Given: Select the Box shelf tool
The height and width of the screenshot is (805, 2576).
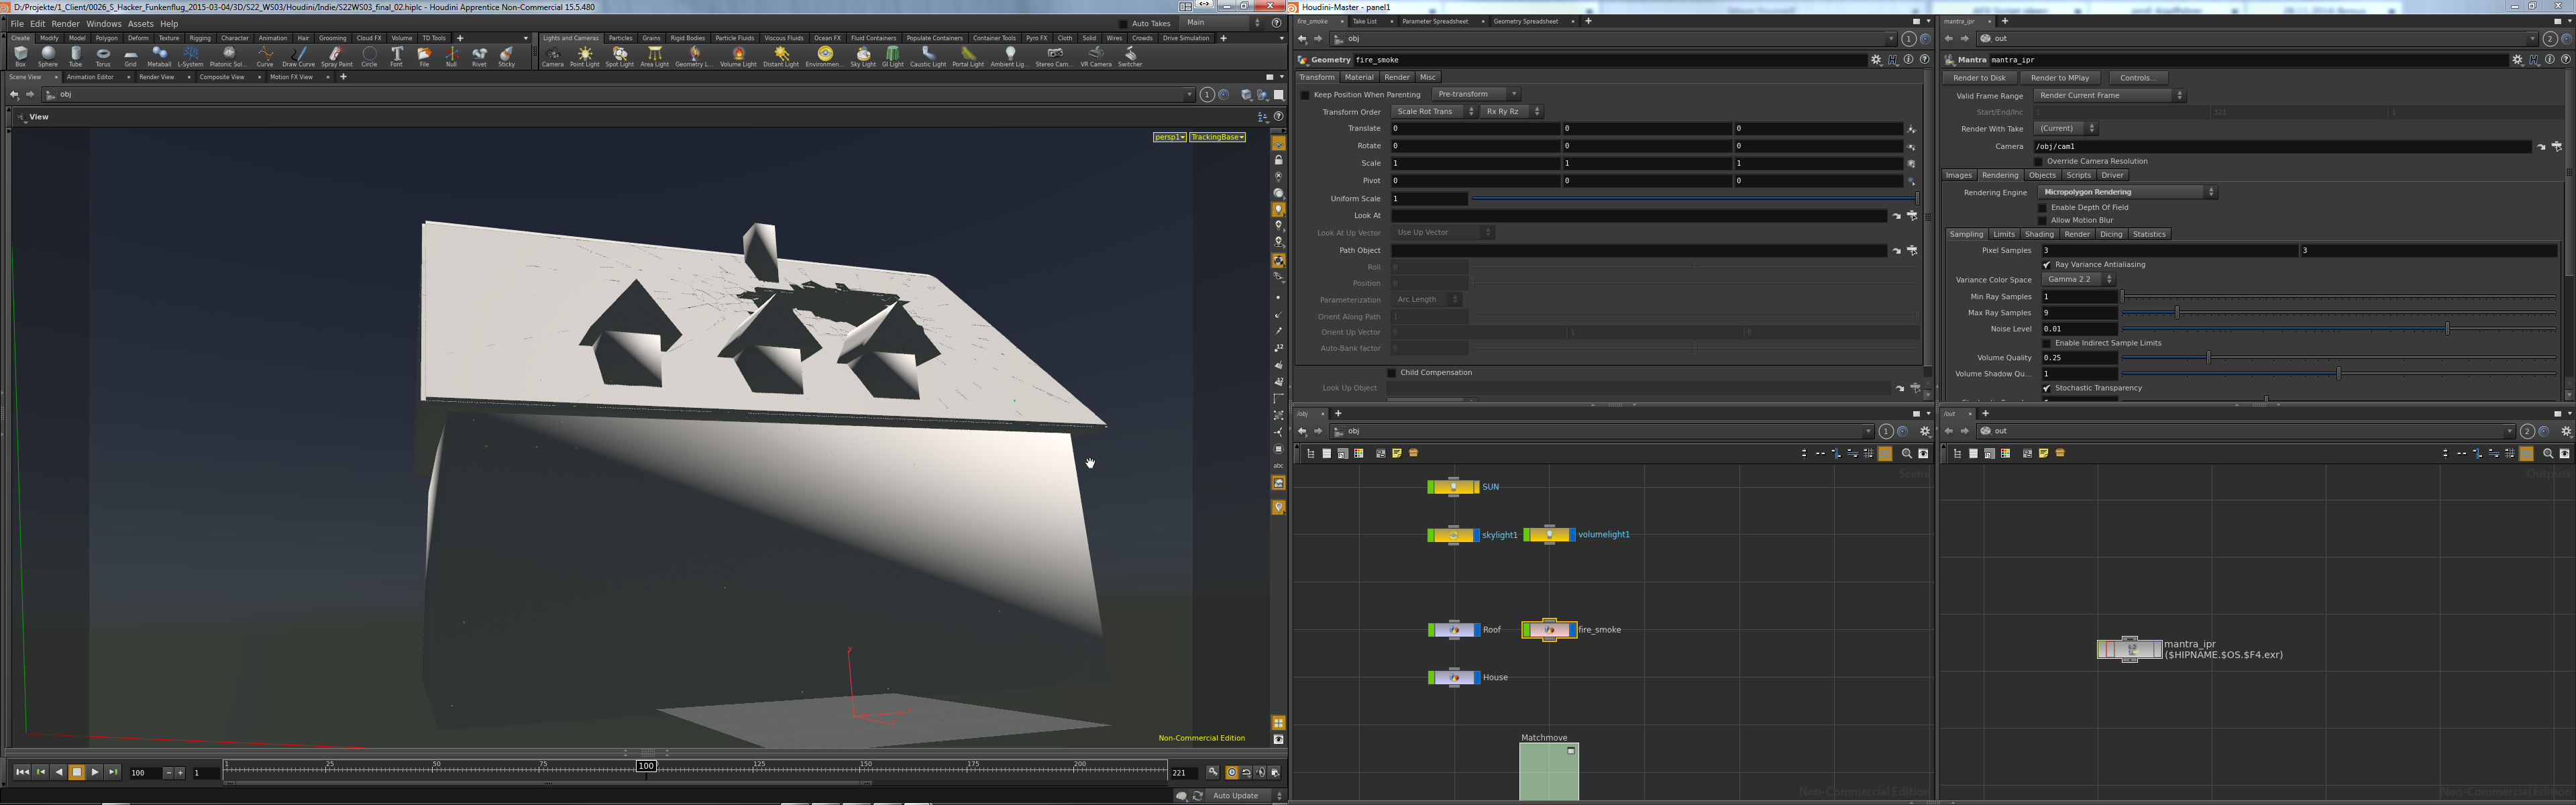Looking at the screenshot, I should pyautogui.click(x=20, y=56).
